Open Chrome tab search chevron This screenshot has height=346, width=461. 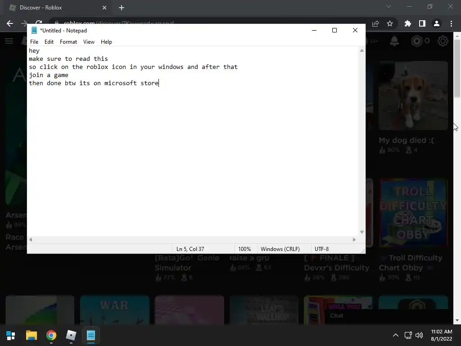[x=389, y=6]
